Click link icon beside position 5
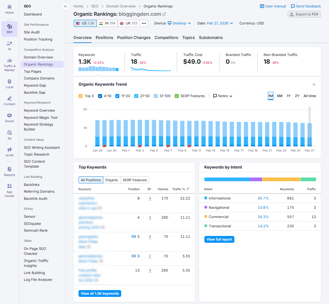The width and height of the screenshot is (329, 304). (134, 237)
